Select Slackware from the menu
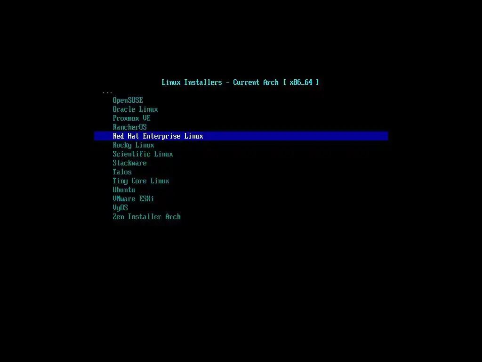This screenshot has width=482, height=362. point(129,163)
